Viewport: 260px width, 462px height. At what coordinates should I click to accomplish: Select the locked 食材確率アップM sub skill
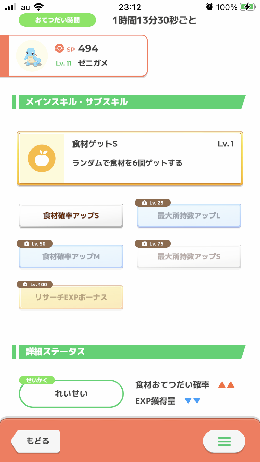tap(71, 257)
